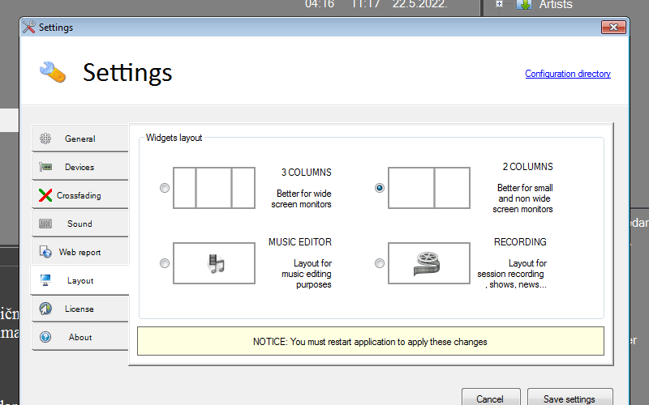Click the MUSIC EDITOR label

click(300, 241)
